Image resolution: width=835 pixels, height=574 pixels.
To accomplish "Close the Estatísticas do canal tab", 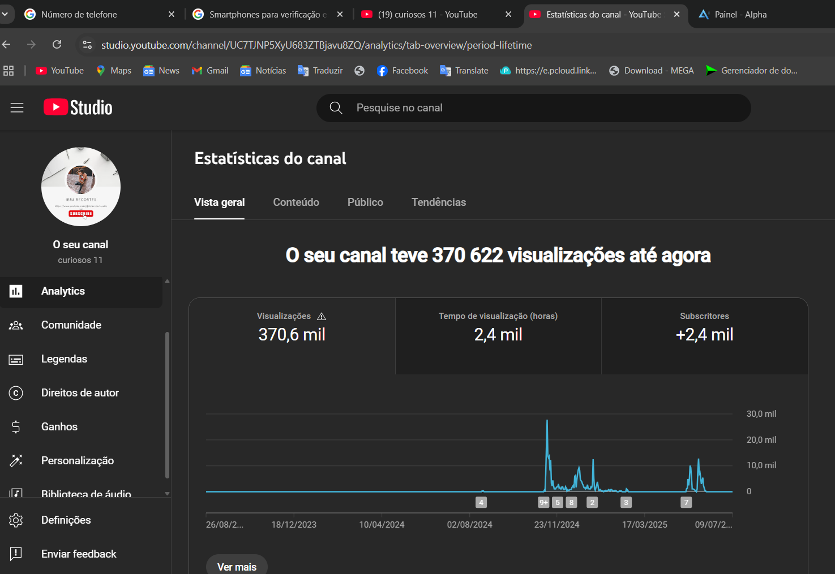I will point(676,15).
